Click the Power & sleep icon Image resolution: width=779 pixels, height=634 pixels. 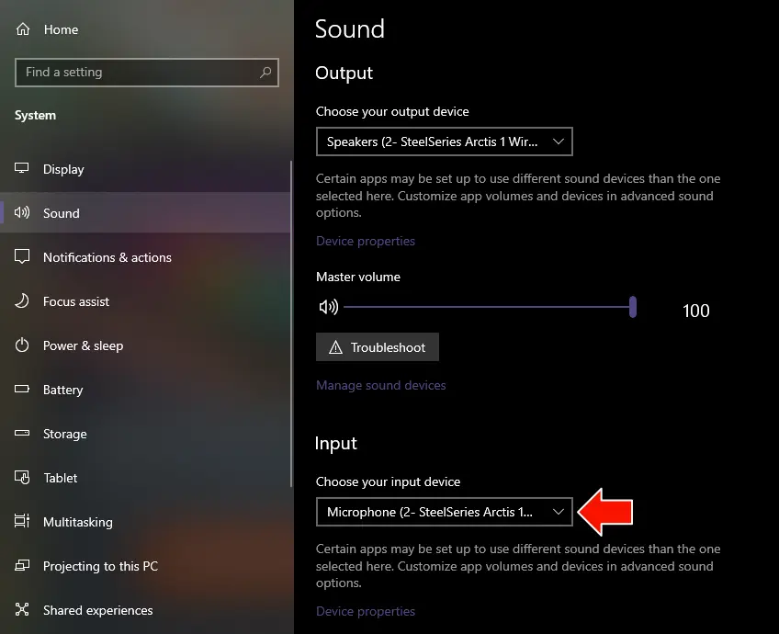click(x=22, y=345)
